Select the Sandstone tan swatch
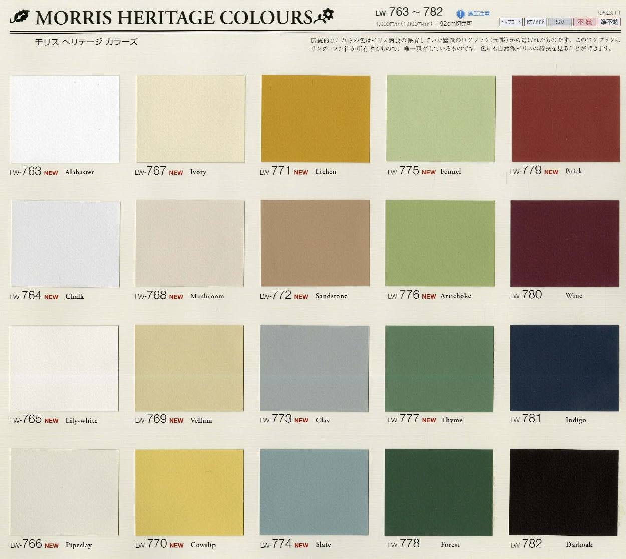This screenshot has height=559, width=626. click(315, 243)
